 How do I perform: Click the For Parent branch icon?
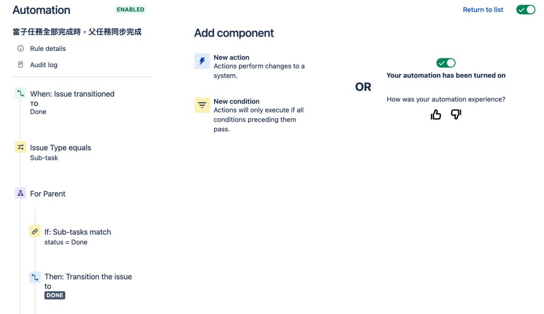coord(20,193)
